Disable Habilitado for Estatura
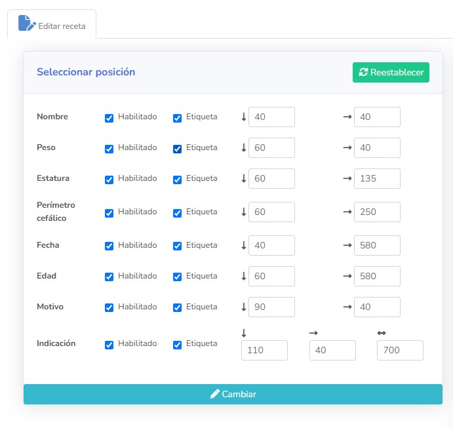Screen dimensions: 453x428 (x=109, y=180)
